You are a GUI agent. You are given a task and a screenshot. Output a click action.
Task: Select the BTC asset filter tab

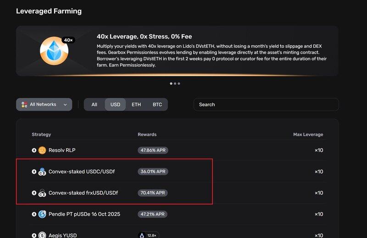tap(157, 105)
